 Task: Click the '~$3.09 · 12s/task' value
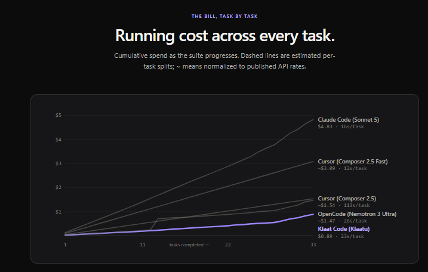pos(342,168)
